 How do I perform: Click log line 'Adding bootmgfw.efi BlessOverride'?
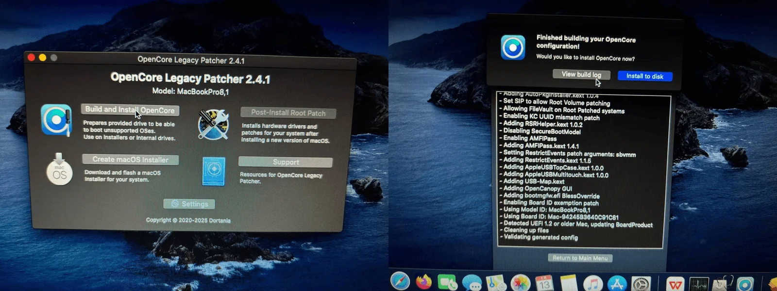click(x=552, y=196)
